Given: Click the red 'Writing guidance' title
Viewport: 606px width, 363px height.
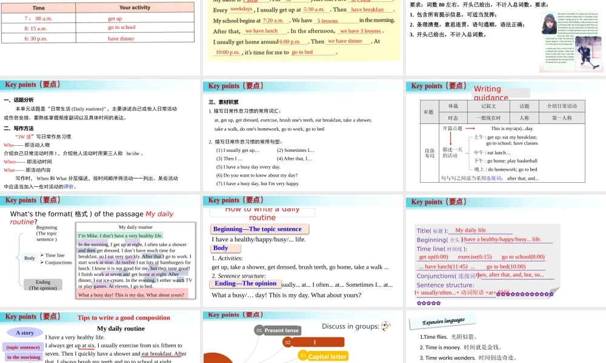Looking at the screenshot, I should tap(491, 93).
